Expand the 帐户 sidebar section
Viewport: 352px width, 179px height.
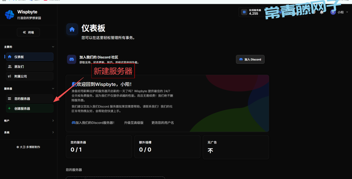tap(53, 121)
